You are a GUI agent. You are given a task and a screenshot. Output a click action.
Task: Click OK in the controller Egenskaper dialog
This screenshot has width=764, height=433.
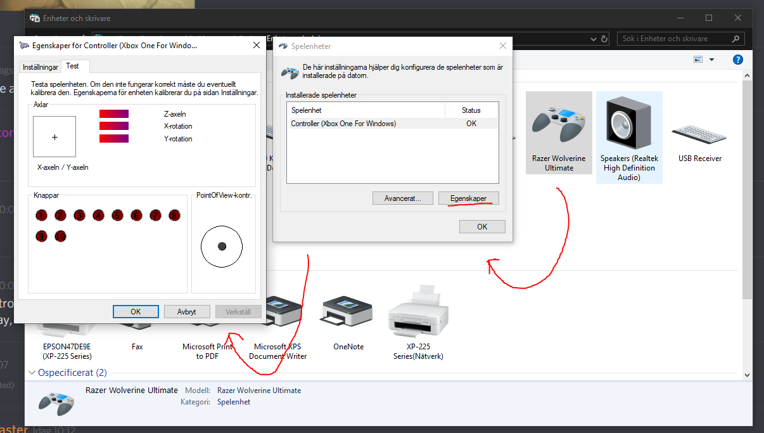136,312
